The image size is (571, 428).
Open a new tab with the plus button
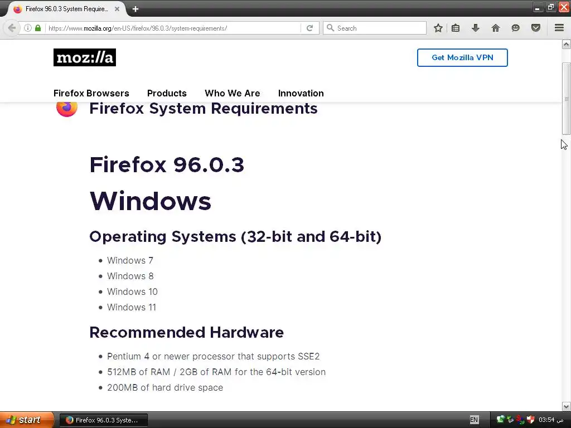pos(136,9)
